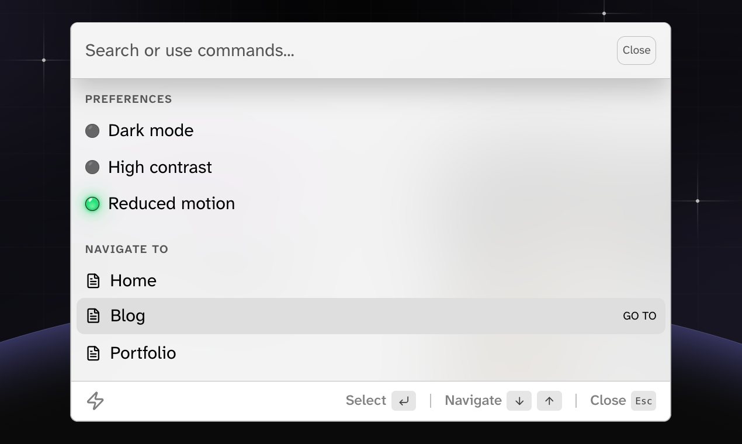Click the Esc key icon beside Close
This screenshot has height=444, width=742.
[643, 401]
